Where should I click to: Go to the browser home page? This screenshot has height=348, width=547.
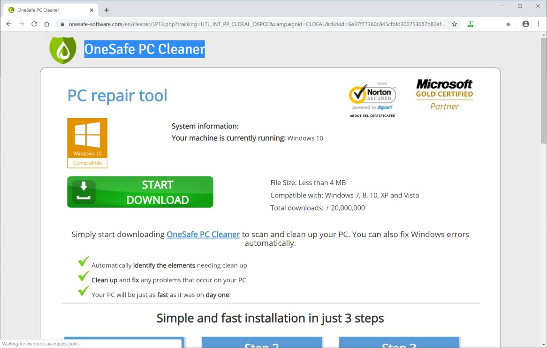point(47,24)
